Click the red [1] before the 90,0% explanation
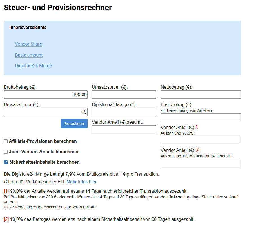 [6, 191]
